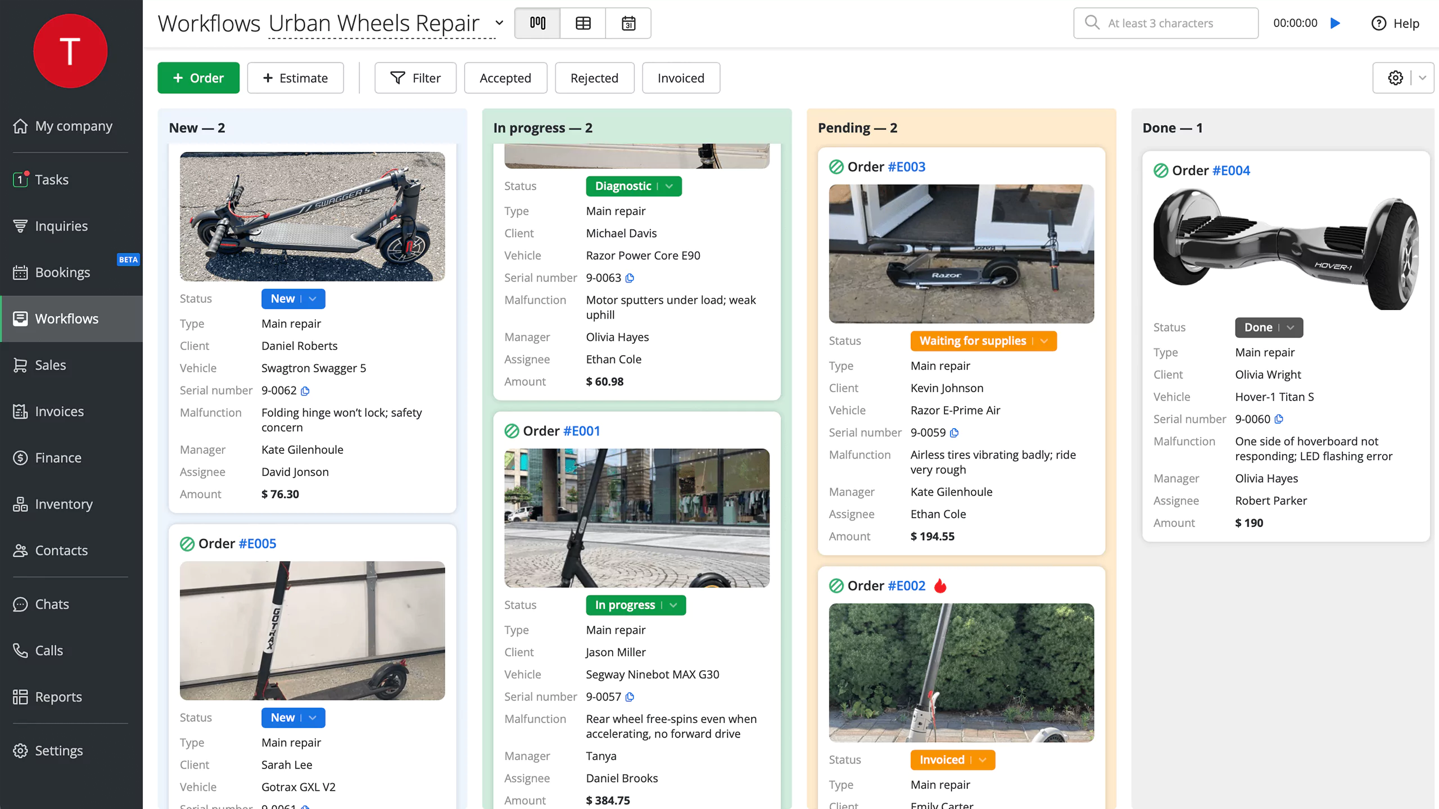Viewport: 1439px width, 809px height.
Task: Create a new Estimate
Action: (x=296, y=78)
